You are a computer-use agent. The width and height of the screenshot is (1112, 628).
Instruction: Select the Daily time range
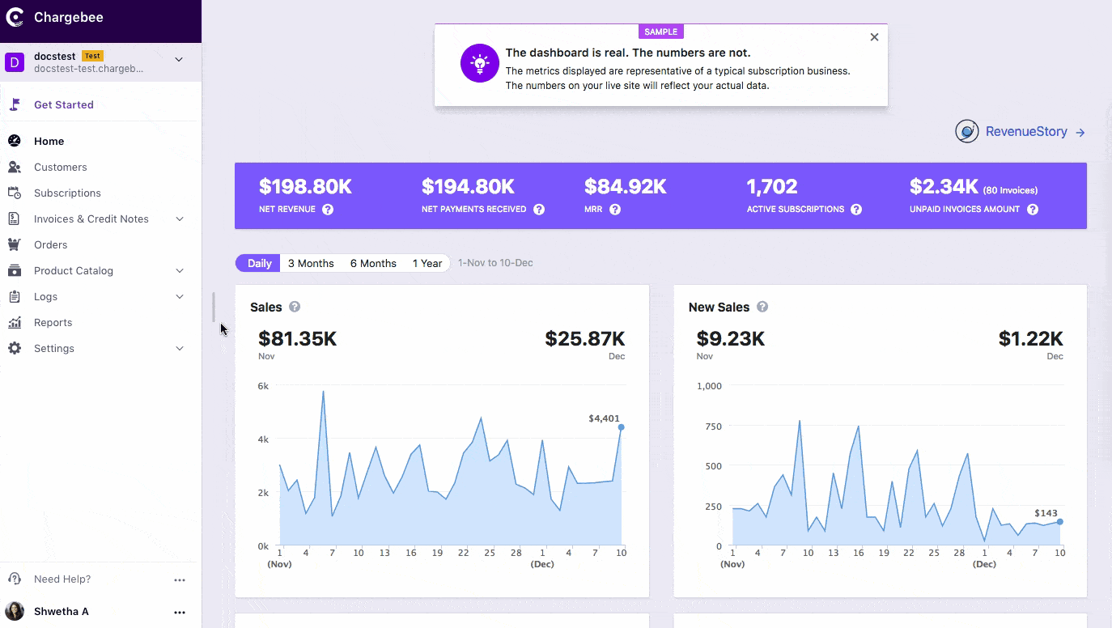259,263
